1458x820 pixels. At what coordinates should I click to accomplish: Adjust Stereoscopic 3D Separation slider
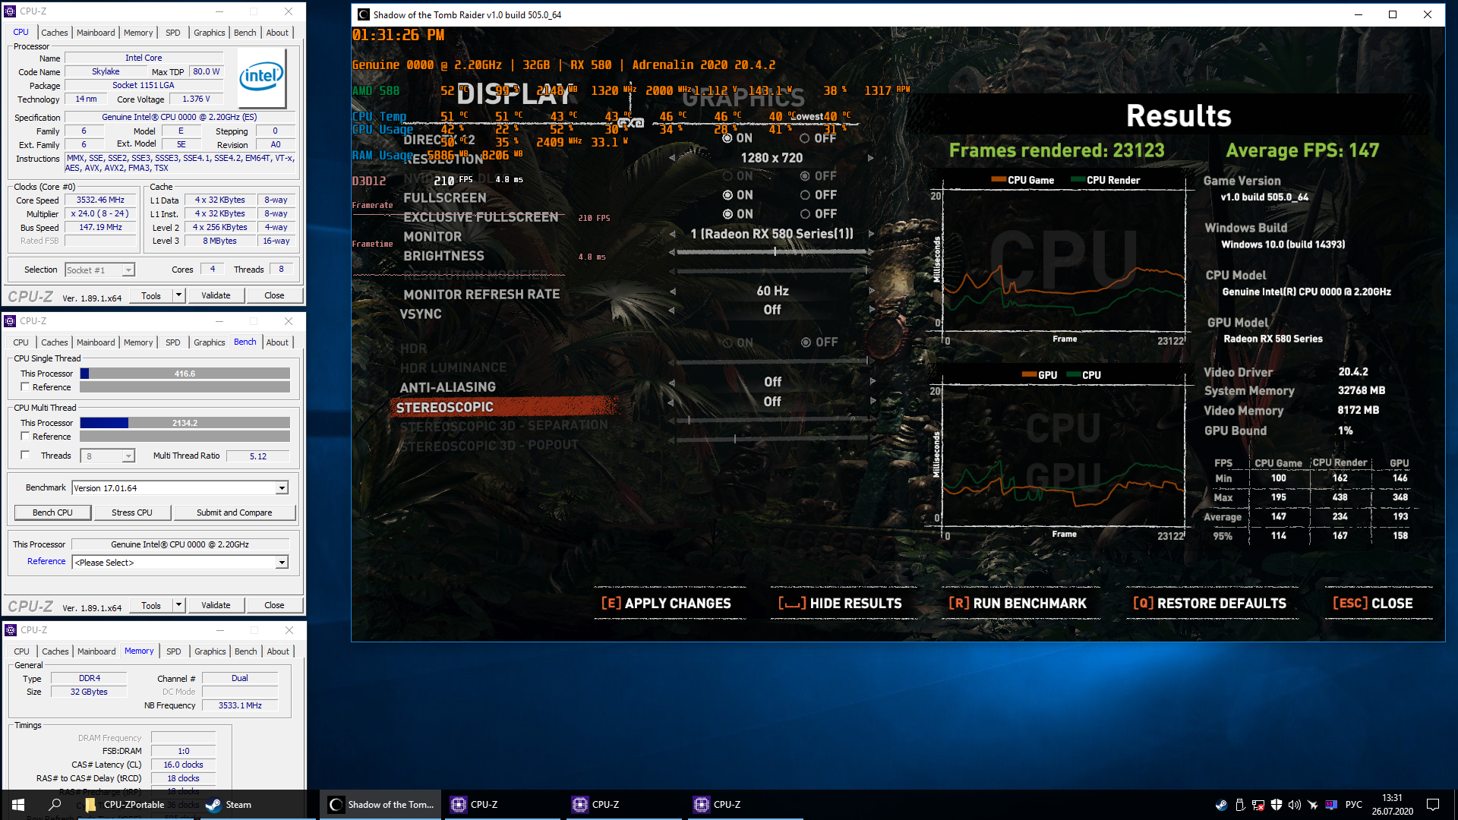pyautogui.click(x=772, y=419)
